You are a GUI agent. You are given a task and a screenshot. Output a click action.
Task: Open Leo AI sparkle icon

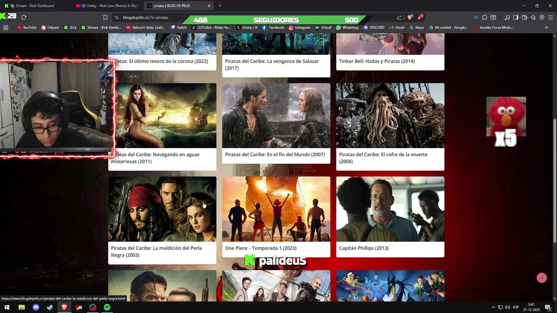pyautogui.click(x=533, y=17)
